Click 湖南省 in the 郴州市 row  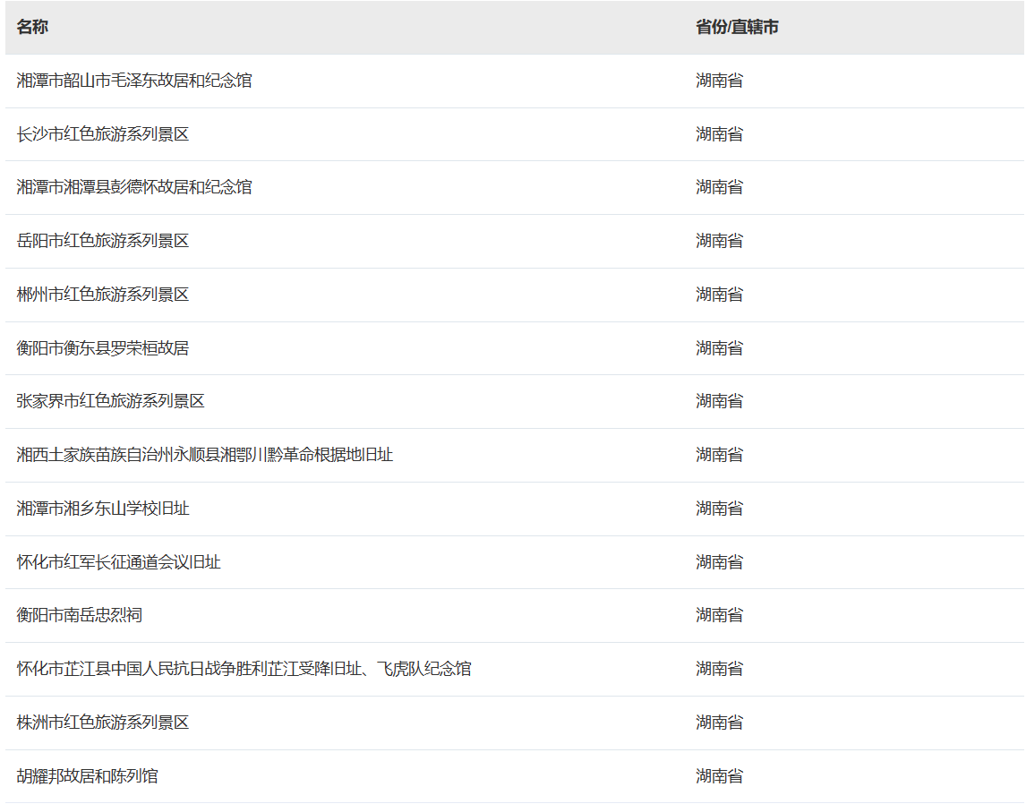tap(719, 295)
